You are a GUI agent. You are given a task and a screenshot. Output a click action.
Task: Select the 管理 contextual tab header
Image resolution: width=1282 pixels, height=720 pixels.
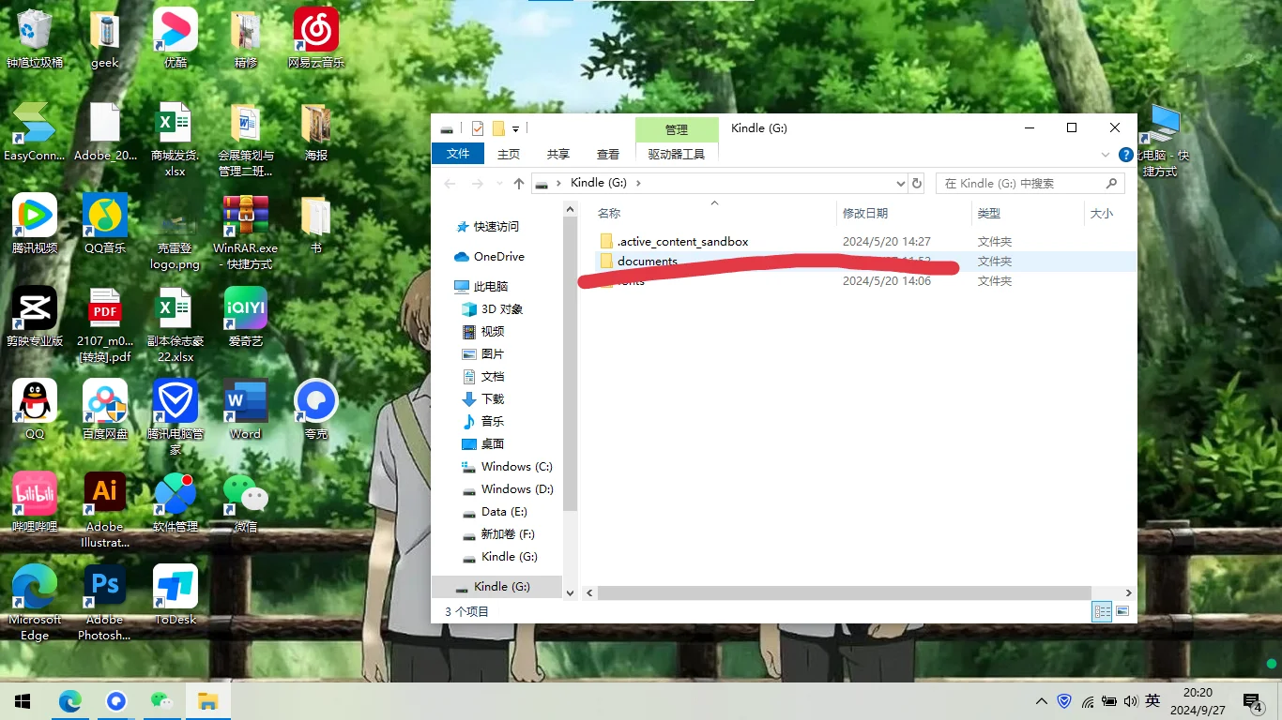tap(677, 129)
